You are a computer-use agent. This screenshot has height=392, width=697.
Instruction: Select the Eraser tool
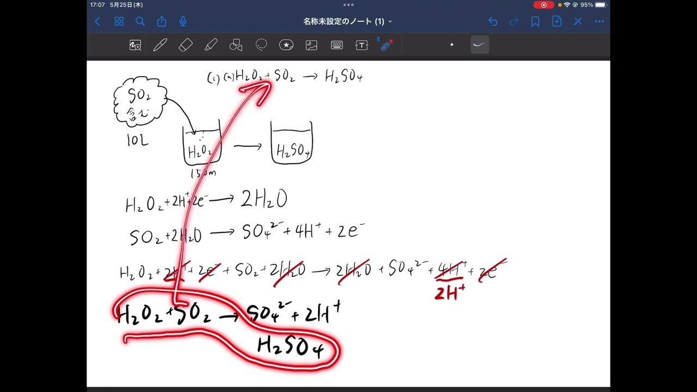(x=186, y=45)
